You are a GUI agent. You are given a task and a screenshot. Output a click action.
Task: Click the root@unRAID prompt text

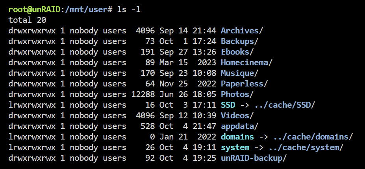(x=35, y=9)
